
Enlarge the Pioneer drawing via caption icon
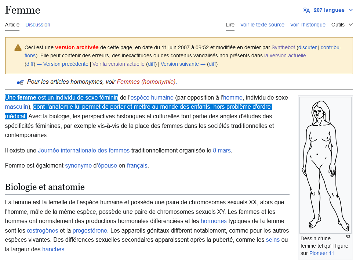(x=348, y=237)
